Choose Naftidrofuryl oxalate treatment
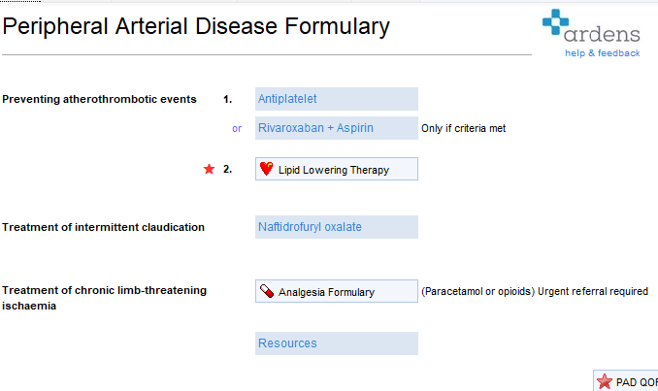658x391 pixels. click(336, 227)
